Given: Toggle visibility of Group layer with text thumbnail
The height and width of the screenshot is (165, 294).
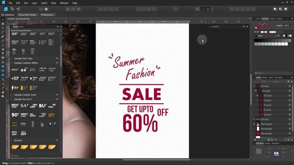Looking at the screenshot, I should (x=289, y=119).
